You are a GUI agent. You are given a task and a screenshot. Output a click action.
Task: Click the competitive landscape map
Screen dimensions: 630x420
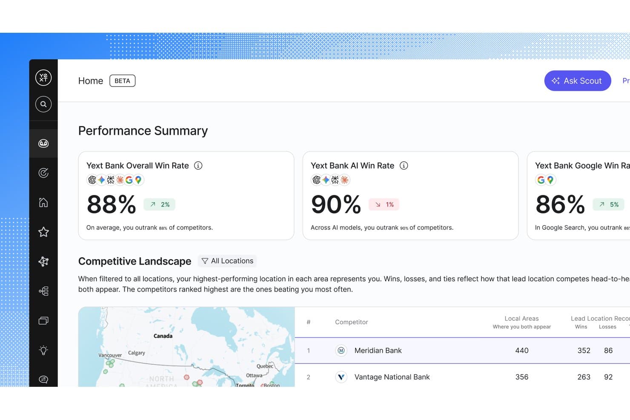click(186, 347)
